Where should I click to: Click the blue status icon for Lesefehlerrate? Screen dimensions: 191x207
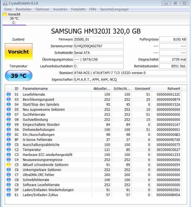9,94
